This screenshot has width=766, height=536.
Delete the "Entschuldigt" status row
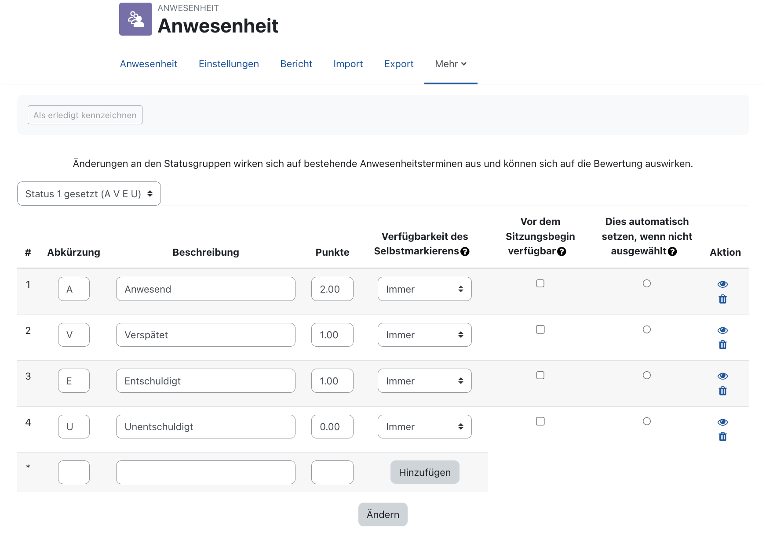[723, 391]
